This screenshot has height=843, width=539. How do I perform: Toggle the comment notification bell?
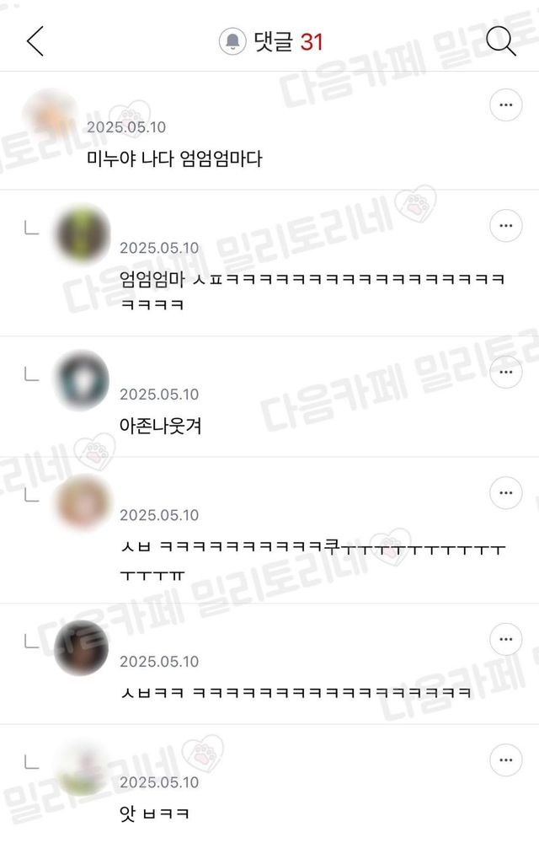(232, 41)
